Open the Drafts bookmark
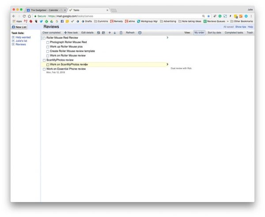This screenshot has width=265, height=217. [87, 21]
